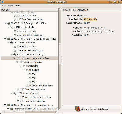Click the Ubuntu logo icon in the Device Database button
122x114 pixels.
point(78,109)
